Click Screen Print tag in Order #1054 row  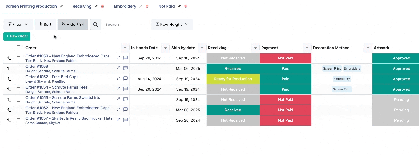pos(342,89)
